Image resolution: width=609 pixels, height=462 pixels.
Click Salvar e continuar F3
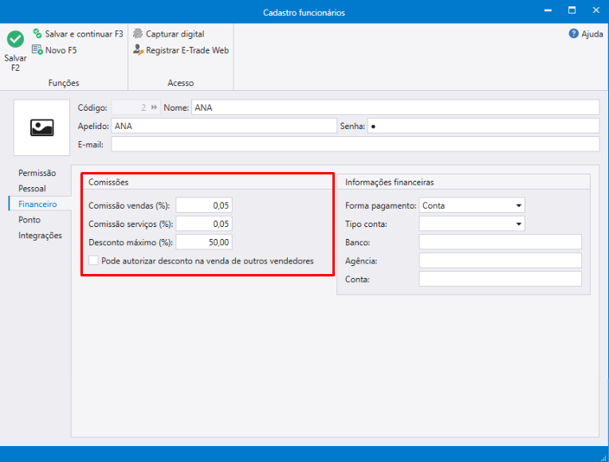[x=77, y=33]
